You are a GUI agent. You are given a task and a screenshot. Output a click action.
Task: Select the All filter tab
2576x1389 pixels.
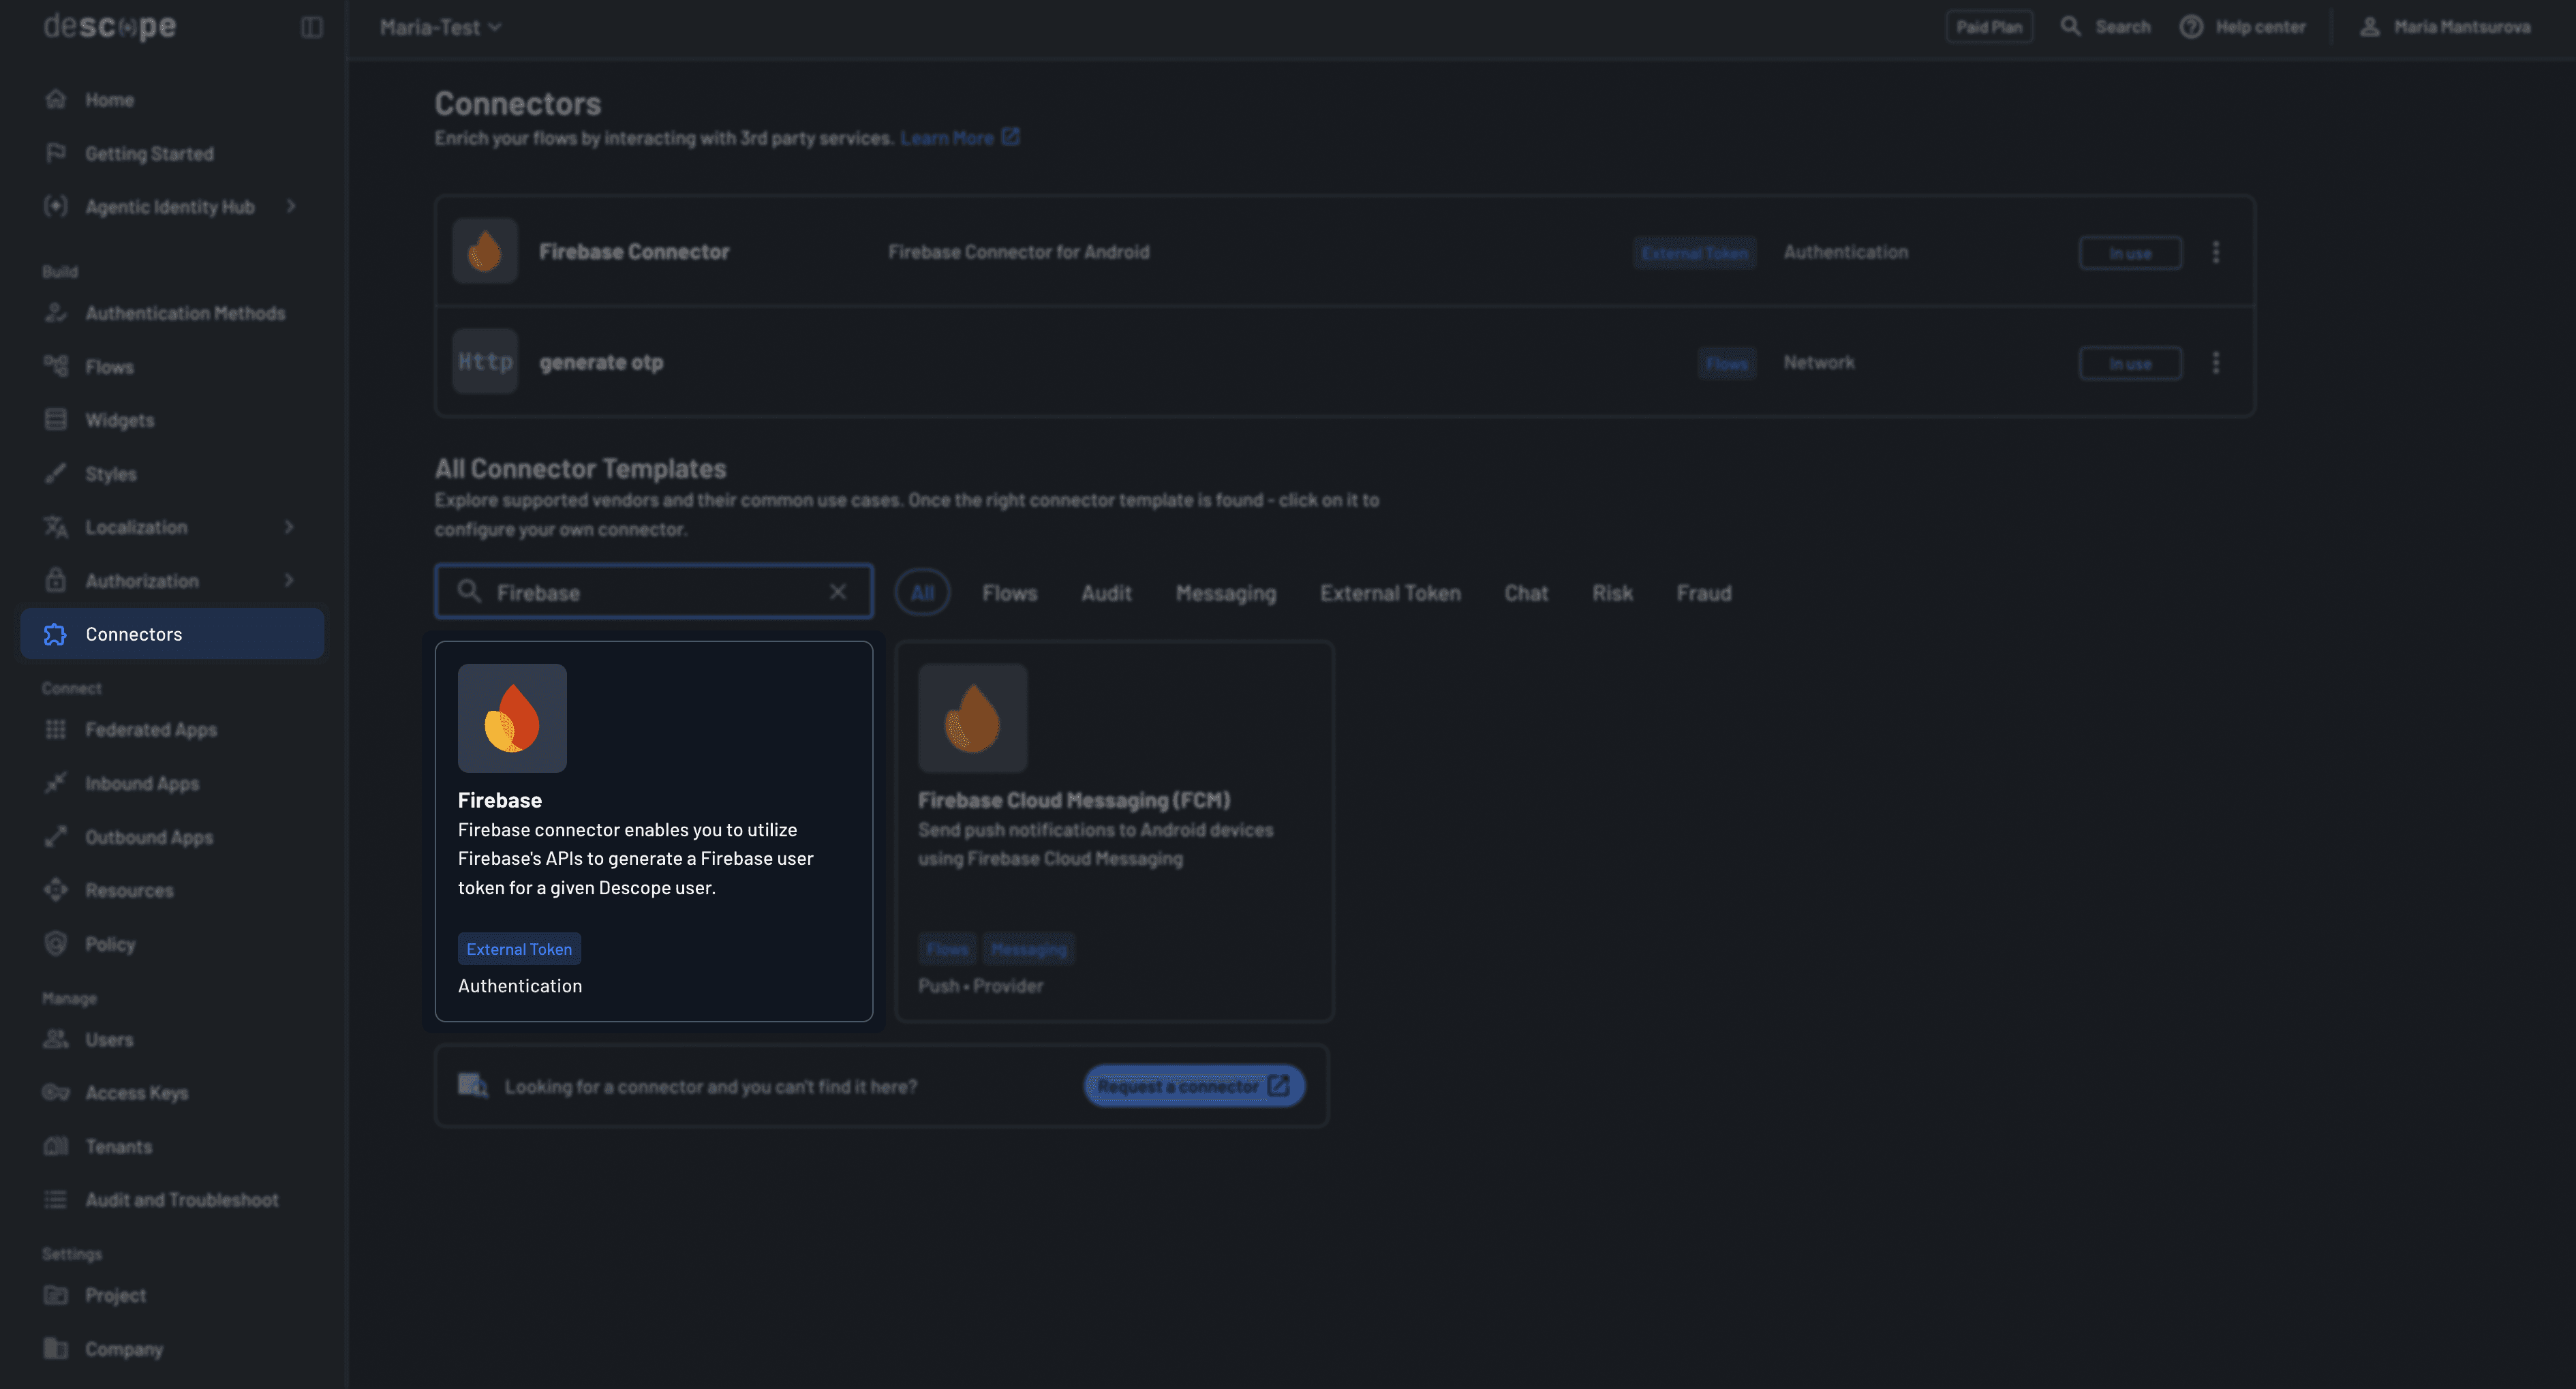pos(922,593)
